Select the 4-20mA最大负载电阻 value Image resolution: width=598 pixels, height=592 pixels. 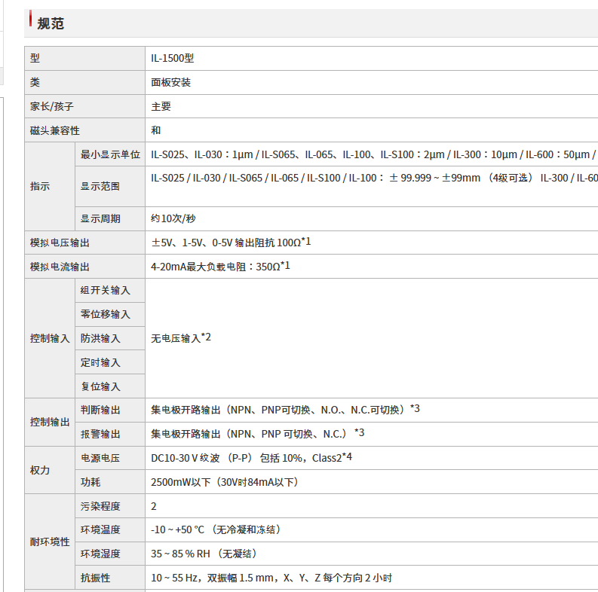[220, 267]
